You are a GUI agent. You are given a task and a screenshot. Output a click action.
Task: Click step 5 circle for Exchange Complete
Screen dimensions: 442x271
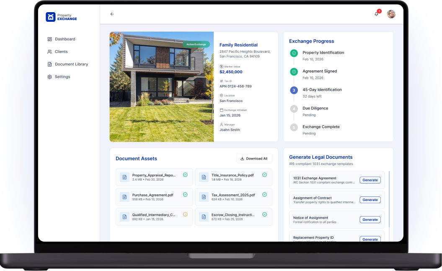click(294, 127)
